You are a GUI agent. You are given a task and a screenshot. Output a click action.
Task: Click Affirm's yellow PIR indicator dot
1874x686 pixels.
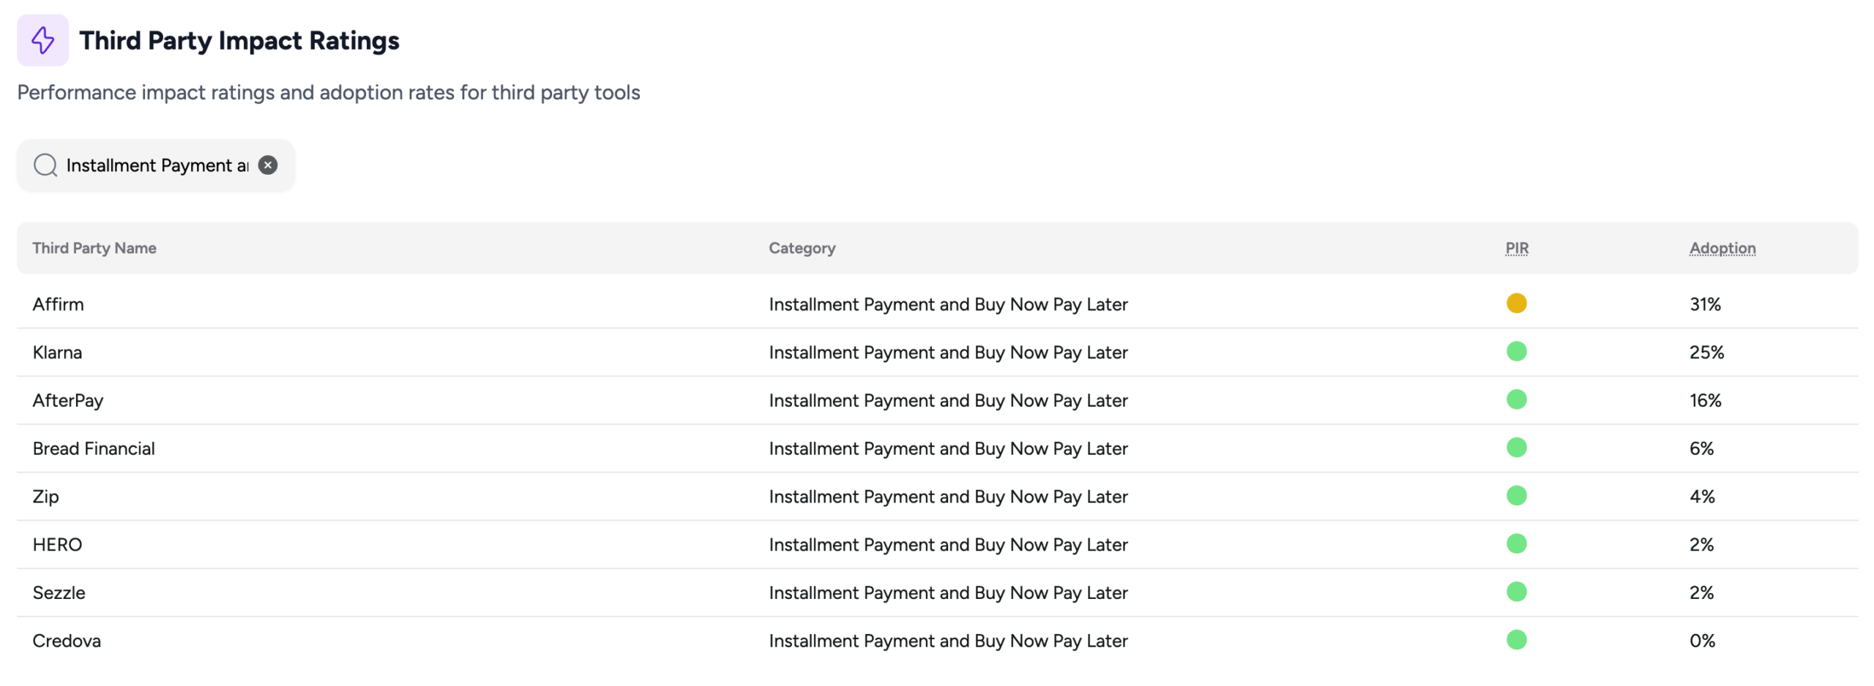click(x=1516, y=304)
